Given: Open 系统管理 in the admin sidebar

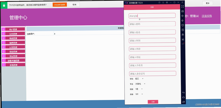Looking at the screenshot, I should 13,65.
